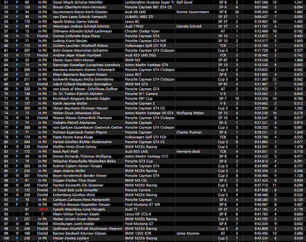Select driver name Ralf Goral
Viewport: 306px width, 242px height.
[x=184, y=3]
